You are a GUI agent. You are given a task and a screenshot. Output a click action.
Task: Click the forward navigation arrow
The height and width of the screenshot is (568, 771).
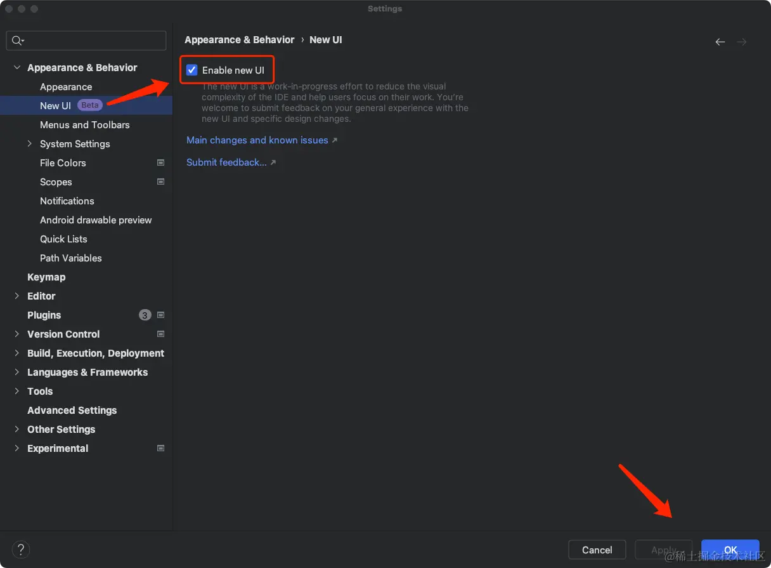pyautogui.click(x=742, y=42)
